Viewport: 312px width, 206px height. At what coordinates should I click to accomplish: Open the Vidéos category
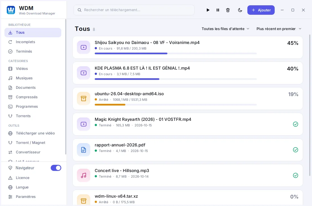pyautogui.click(x=33, y=68)
